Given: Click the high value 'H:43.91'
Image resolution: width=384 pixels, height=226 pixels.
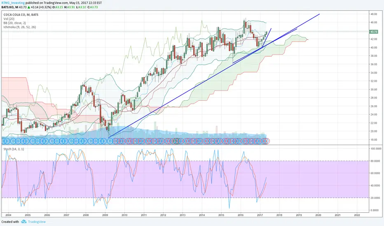Looking at the screenshot, I should click(69, 7).
